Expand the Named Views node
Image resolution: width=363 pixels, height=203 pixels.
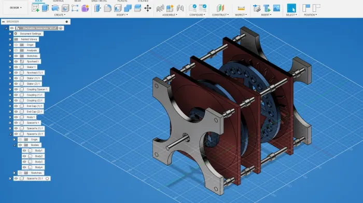pos(10,39)
